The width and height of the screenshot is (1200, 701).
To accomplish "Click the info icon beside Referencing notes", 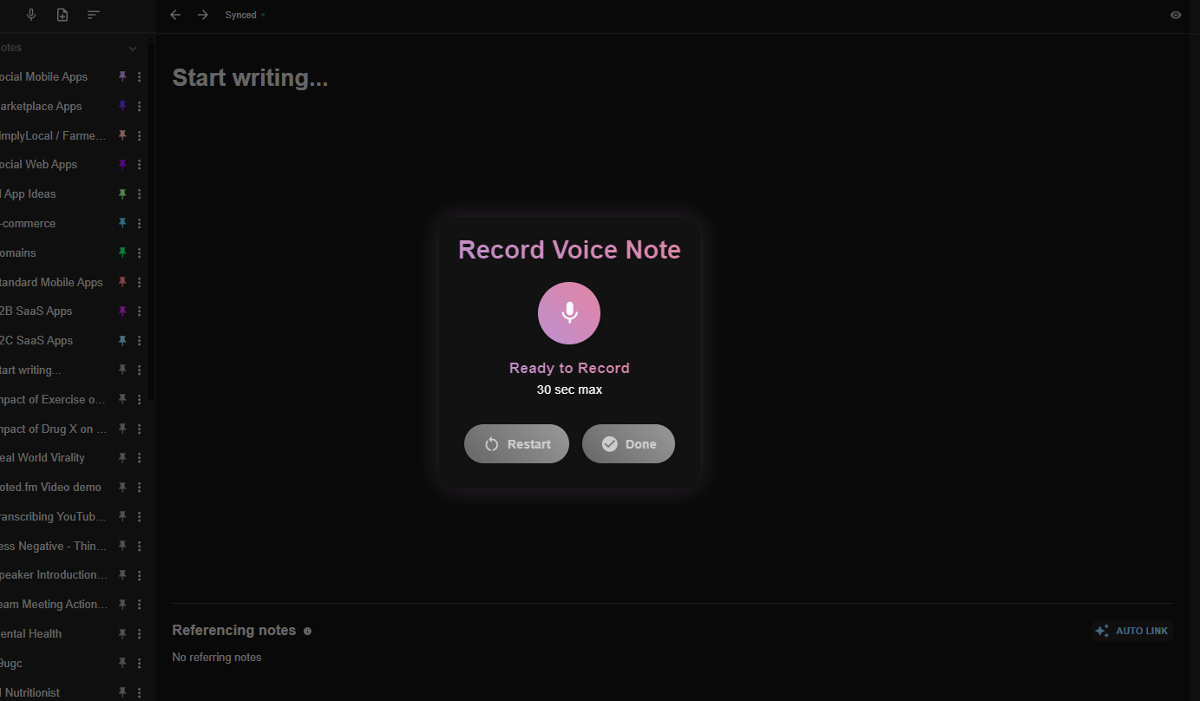I will 307,631.
